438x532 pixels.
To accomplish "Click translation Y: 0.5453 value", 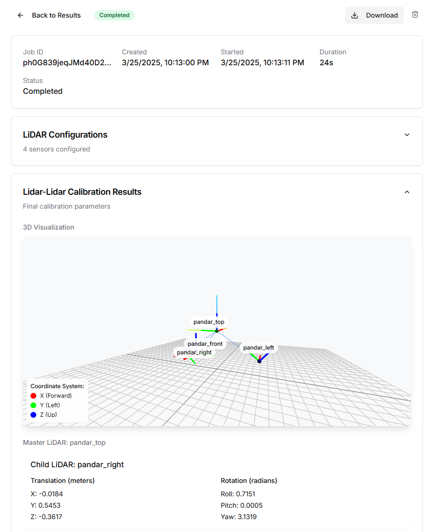I will tap(45, 505).
